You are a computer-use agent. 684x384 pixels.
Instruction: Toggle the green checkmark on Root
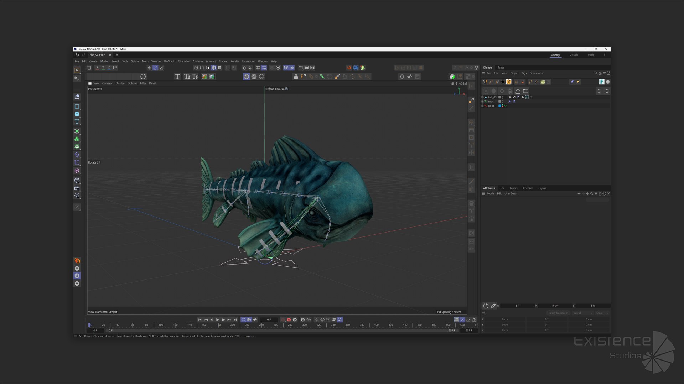[506, 106]
